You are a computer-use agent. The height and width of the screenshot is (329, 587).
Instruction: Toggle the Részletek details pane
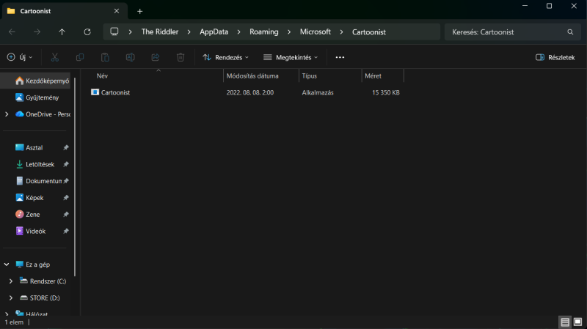click(x=555, y=57)
